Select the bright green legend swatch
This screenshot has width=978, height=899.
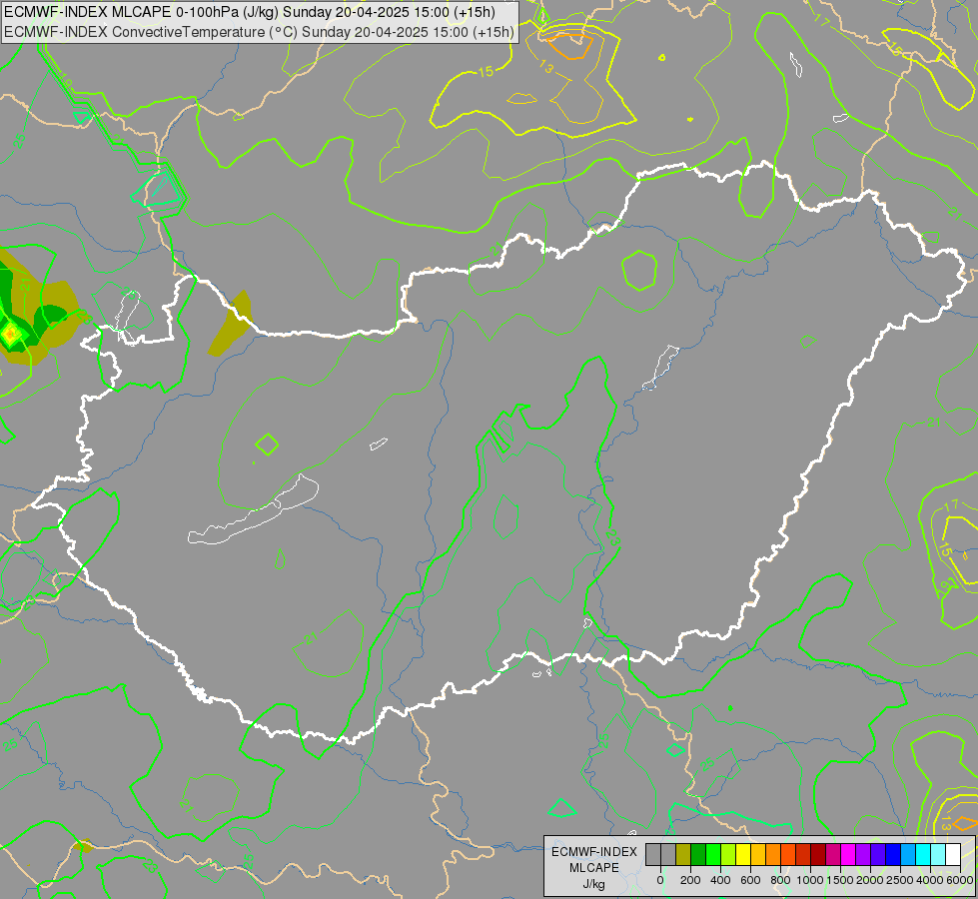click(x=713, y=854)
